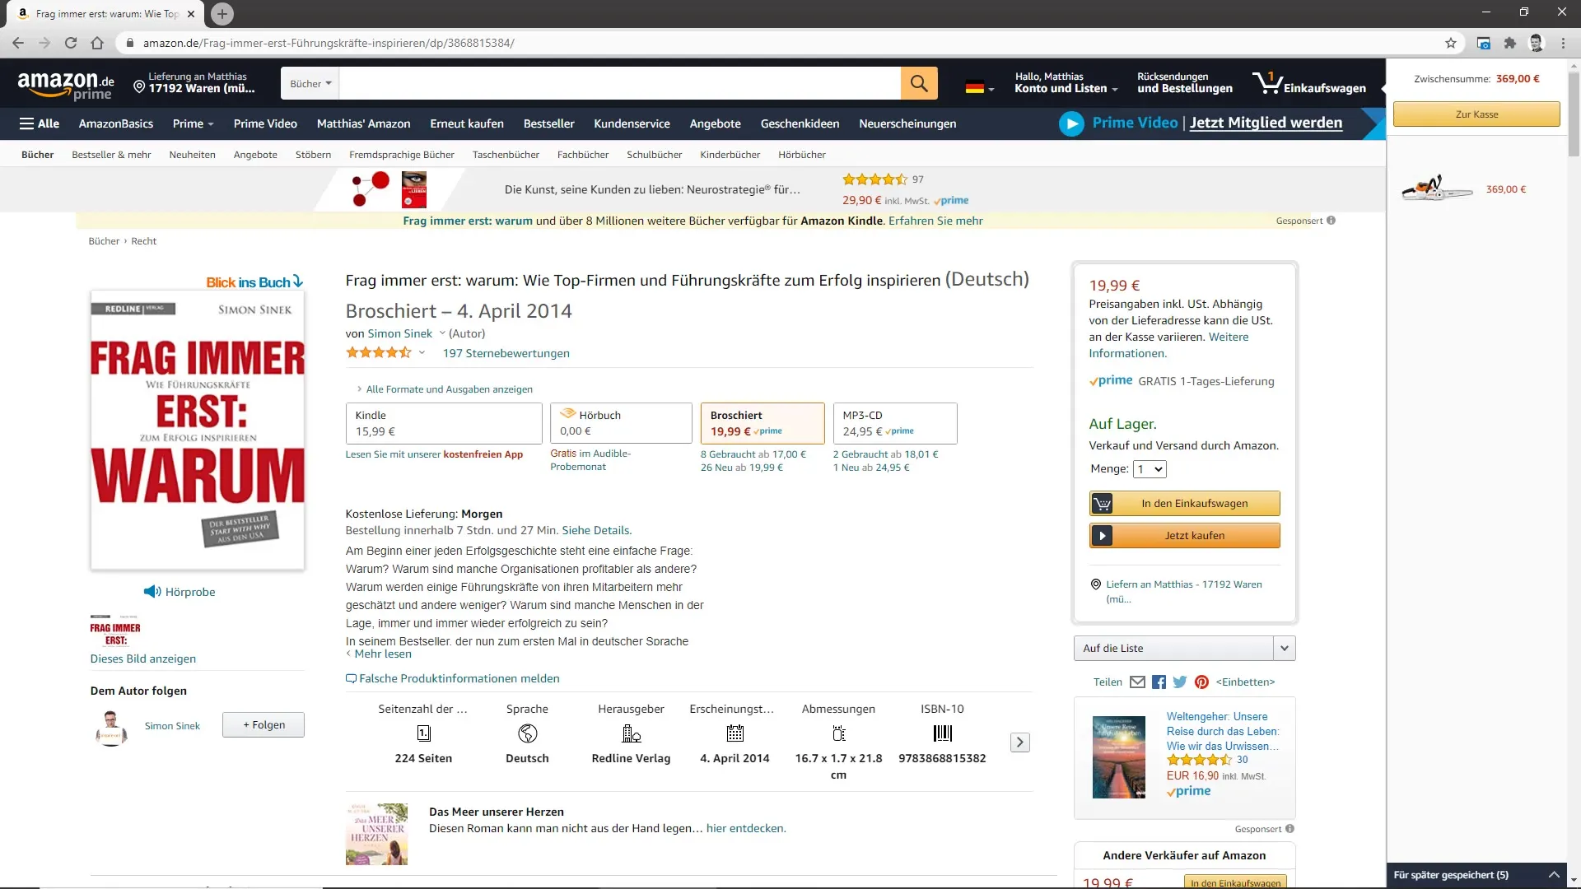This screenshot has height=889, width=1581.
Task: Click the Weltengeher book thumbnail
Action: pos(1118,757)
